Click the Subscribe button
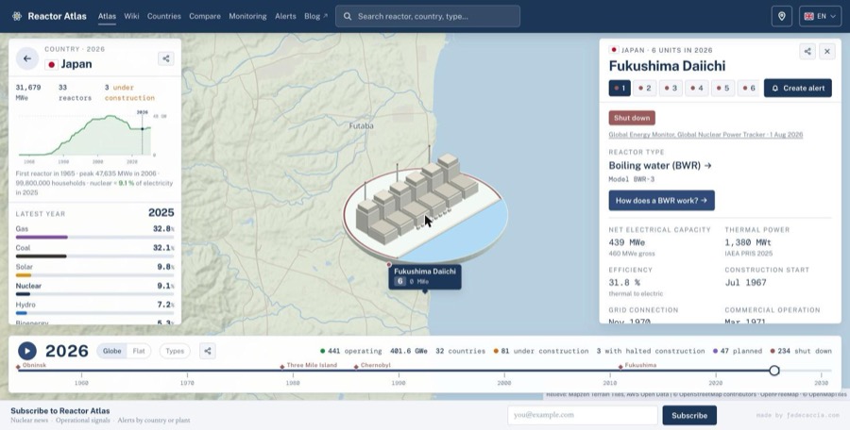 [689, 415]
